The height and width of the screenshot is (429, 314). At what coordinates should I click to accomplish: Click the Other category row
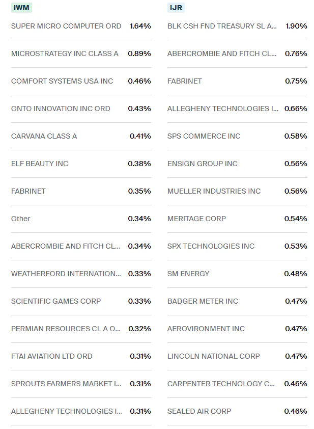(x=20, y=218)
